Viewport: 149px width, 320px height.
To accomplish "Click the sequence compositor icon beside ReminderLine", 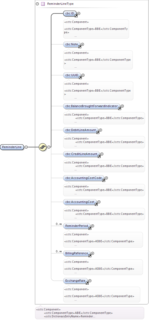I will tap(43, 147).
